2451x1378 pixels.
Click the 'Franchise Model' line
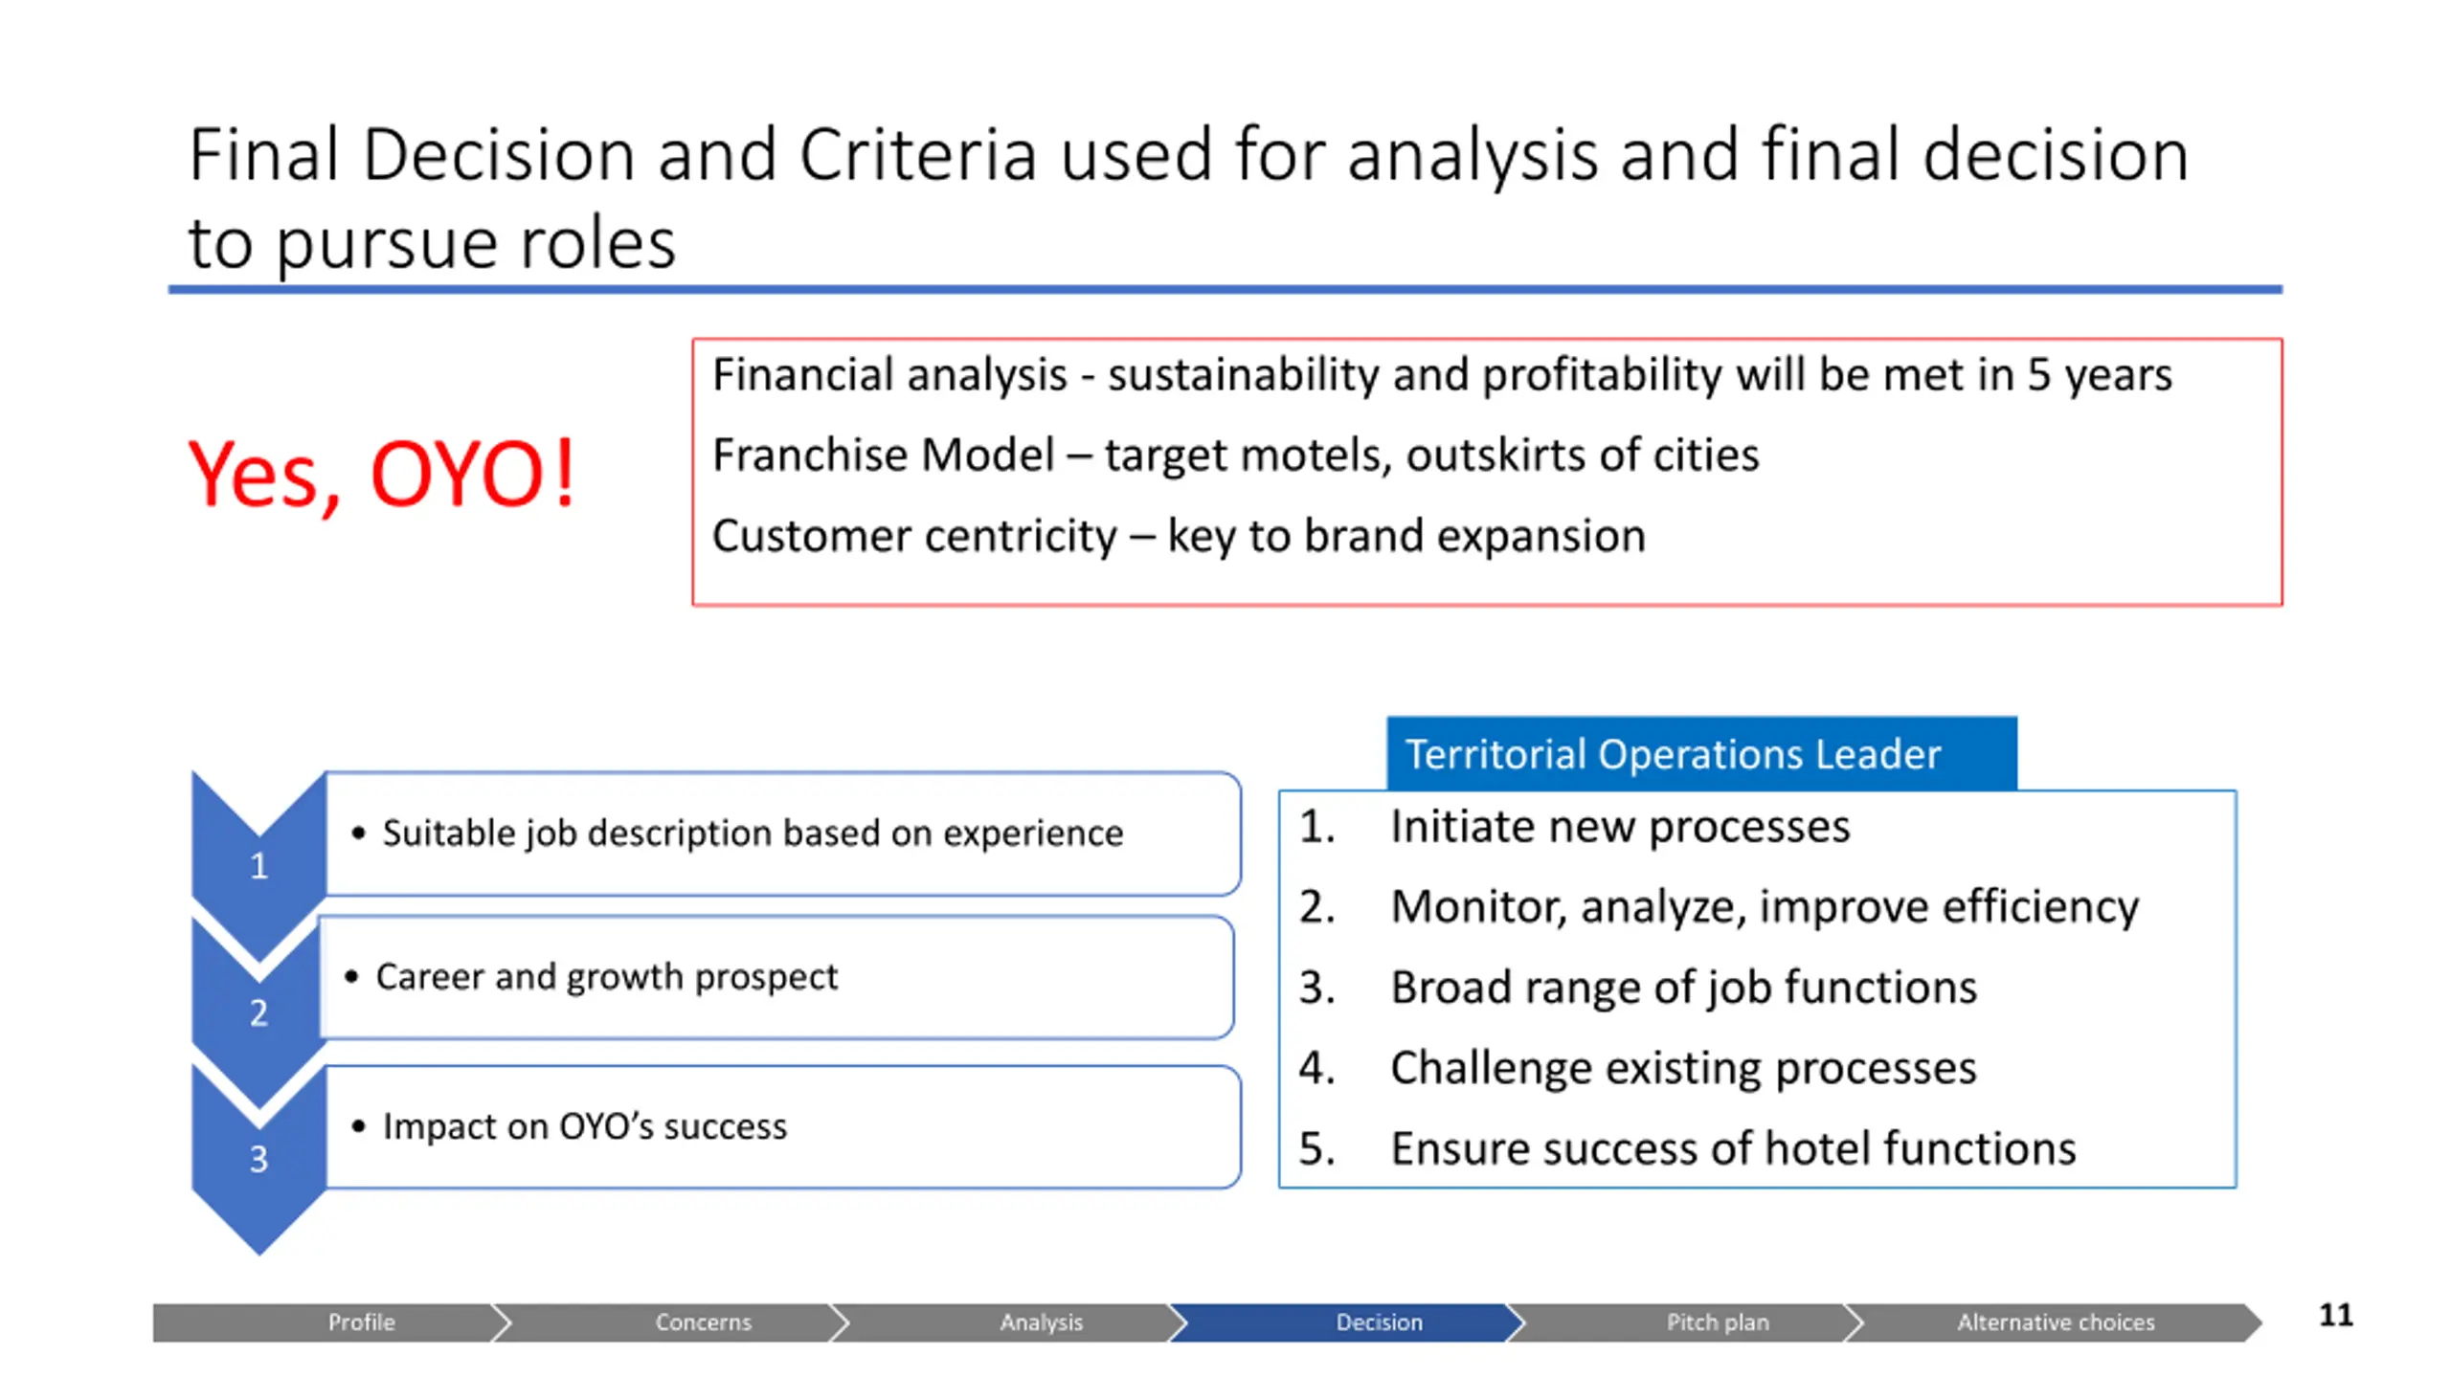coord(1235,455)
